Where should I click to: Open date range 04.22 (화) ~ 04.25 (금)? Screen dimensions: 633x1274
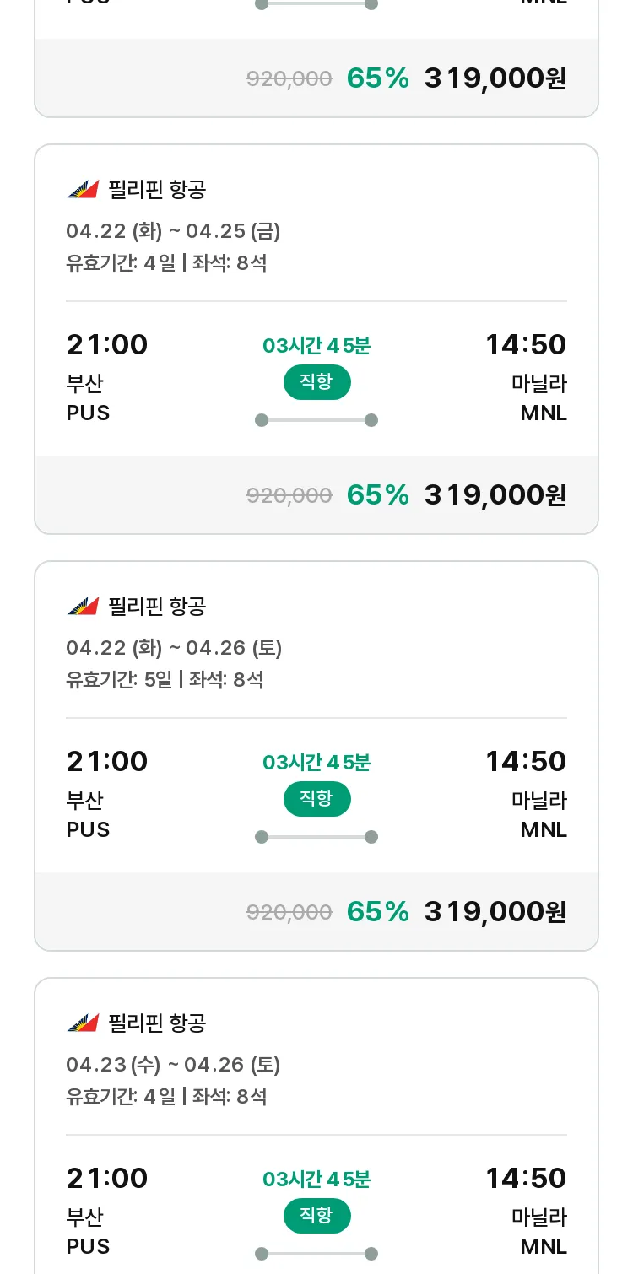point(173,231)
